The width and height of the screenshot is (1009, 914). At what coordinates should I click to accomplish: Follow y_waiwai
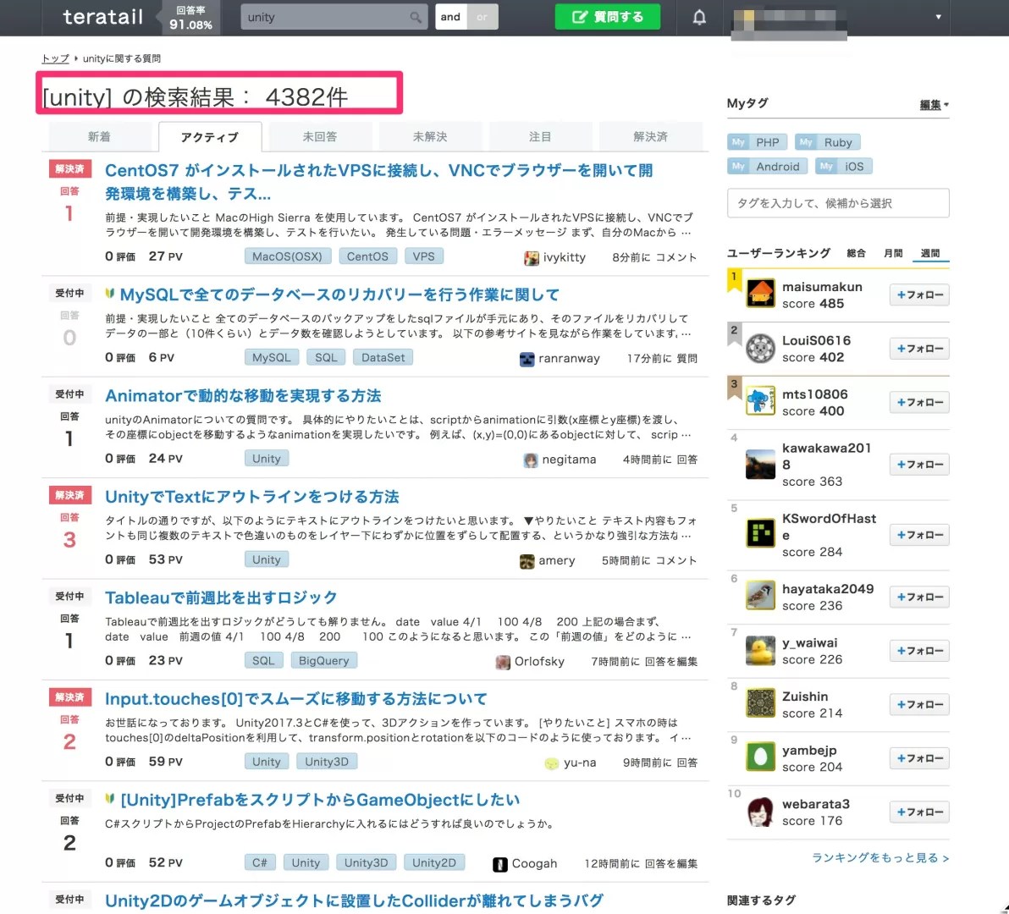(919, 651)
